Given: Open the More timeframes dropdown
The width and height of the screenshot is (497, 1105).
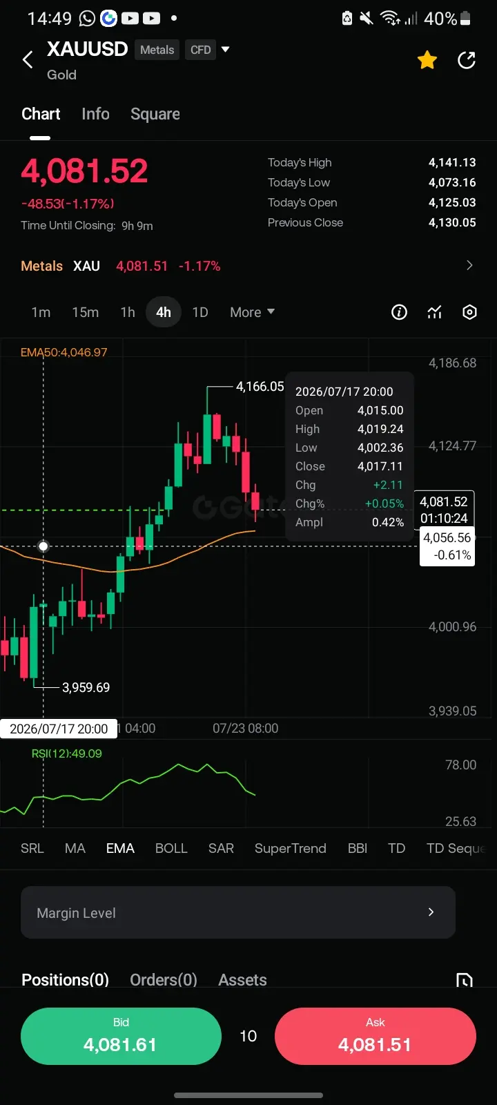Looking at the screenshot, I should coord(252,312).
